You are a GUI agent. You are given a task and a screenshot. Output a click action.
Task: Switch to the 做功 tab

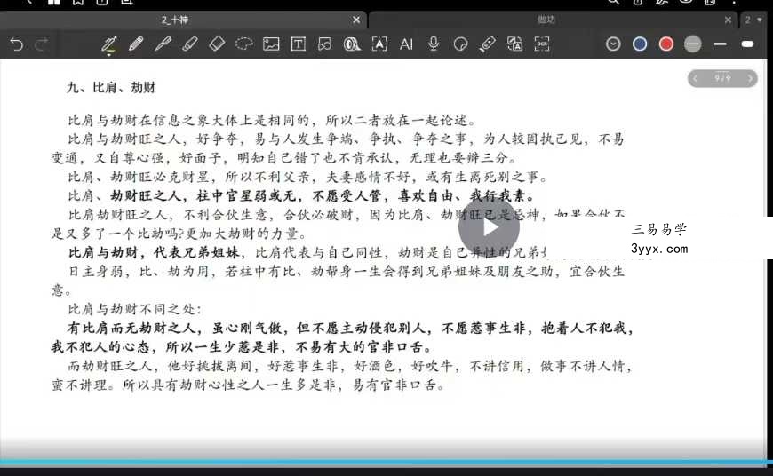[x=546, y=20]
